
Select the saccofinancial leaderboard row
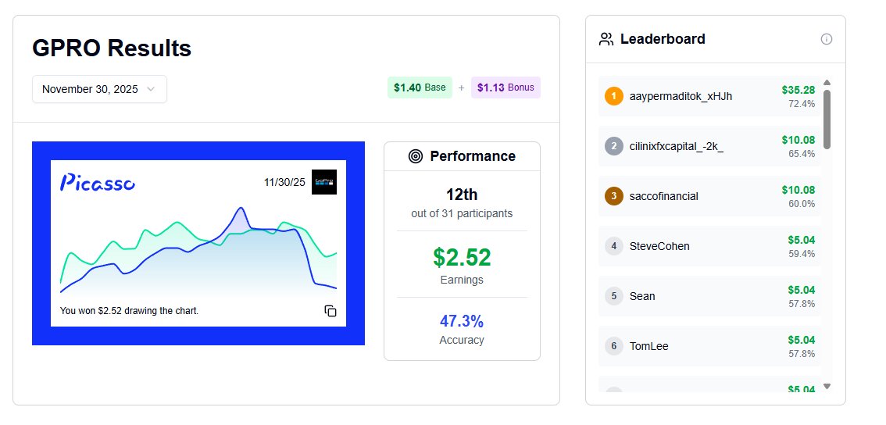tap(709, 196)
